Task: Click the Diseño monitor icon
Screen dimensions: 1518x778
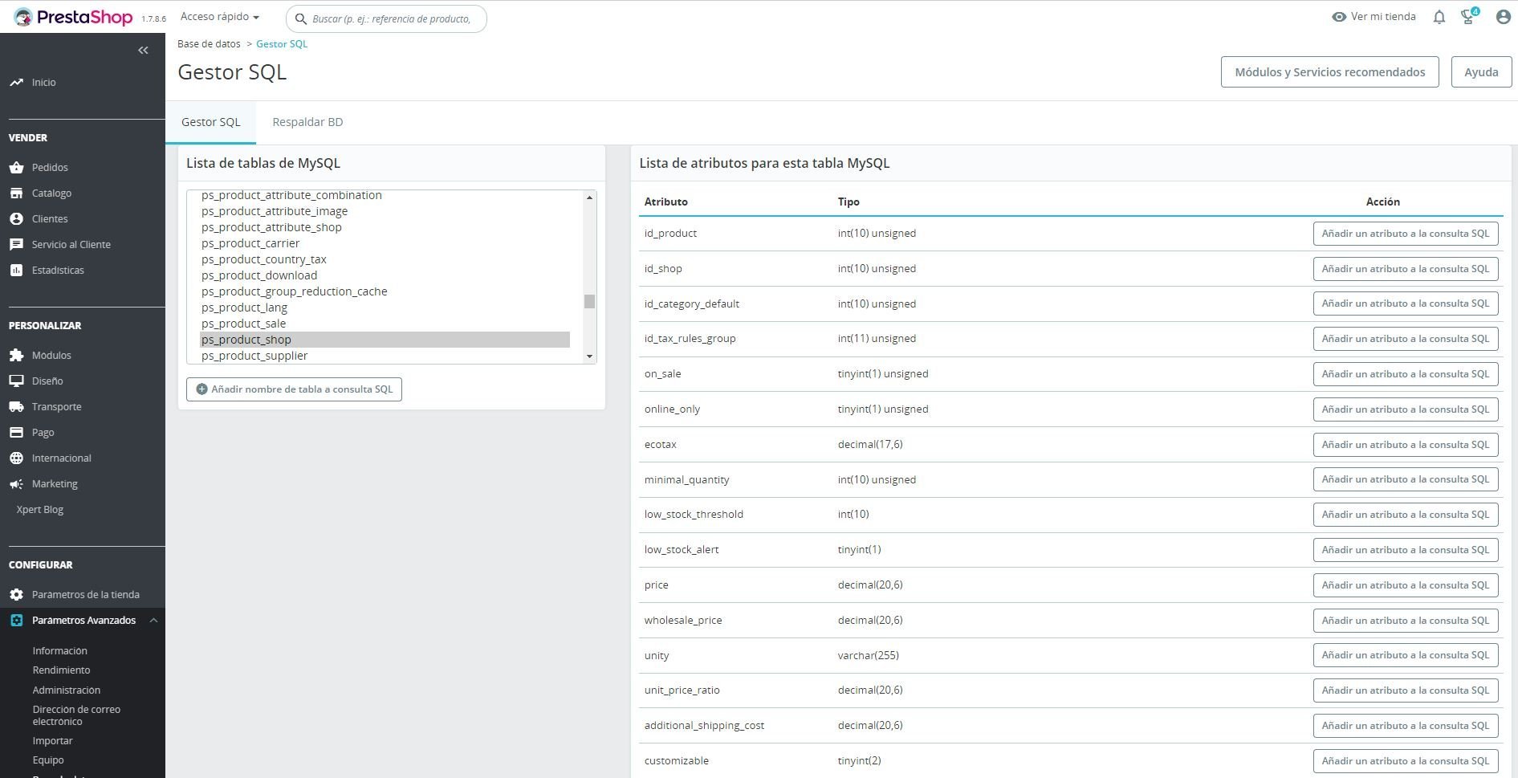Action: 16,381
